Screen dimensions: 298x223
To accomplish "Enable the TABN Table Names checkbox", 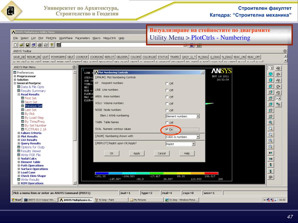I will click(x=167, y=123).
